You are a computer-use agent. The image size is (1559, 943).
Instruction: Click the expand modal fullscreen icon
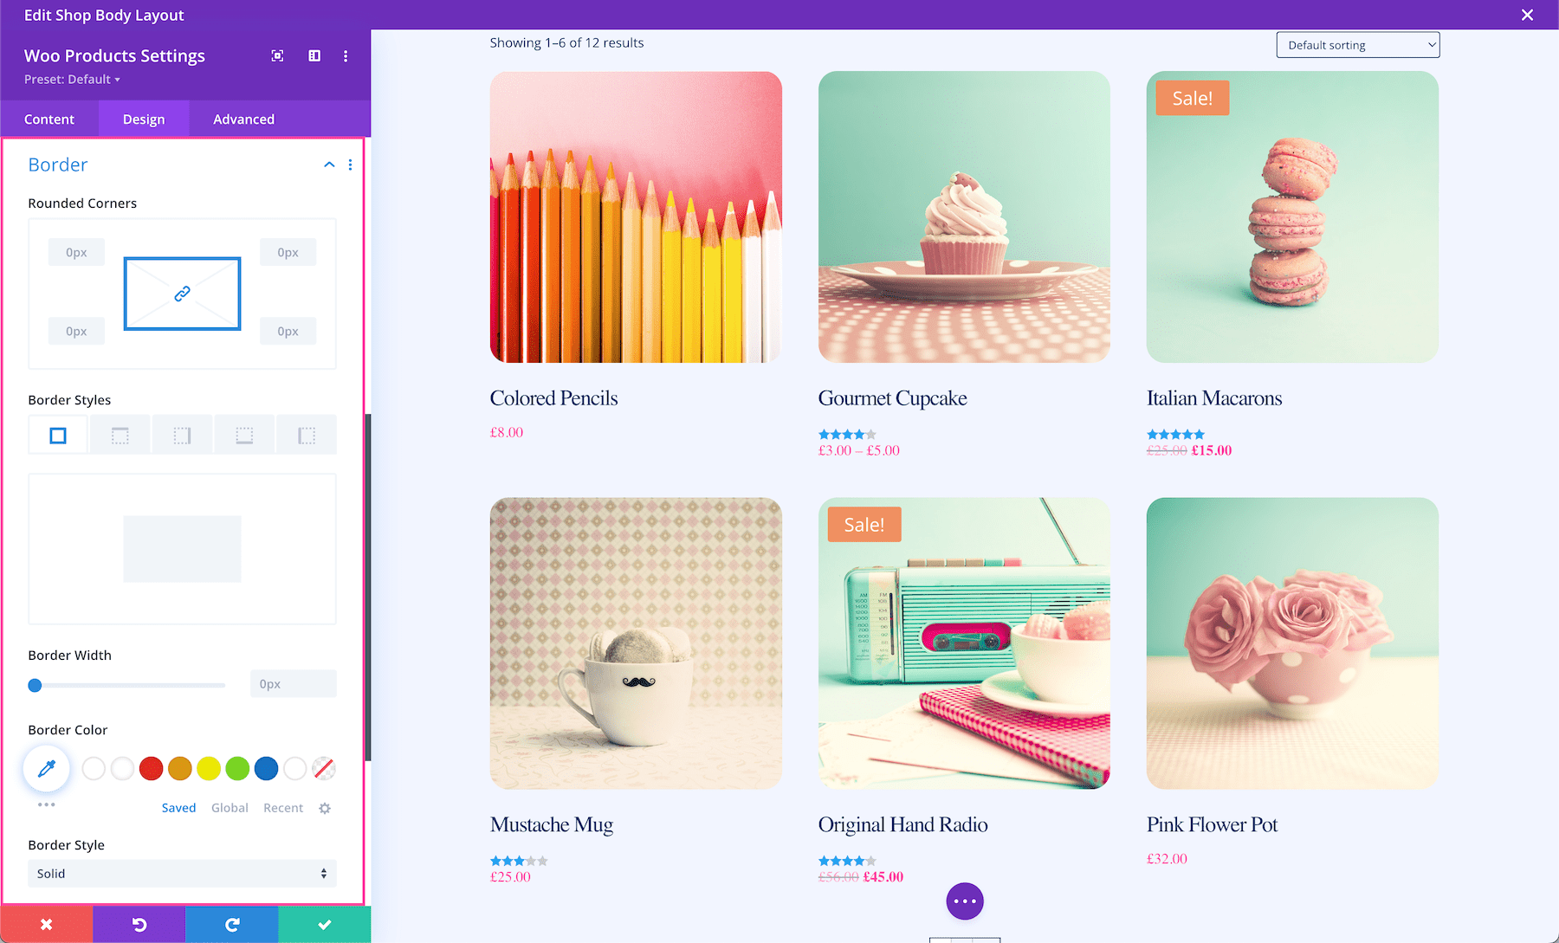tap(277, 56)
